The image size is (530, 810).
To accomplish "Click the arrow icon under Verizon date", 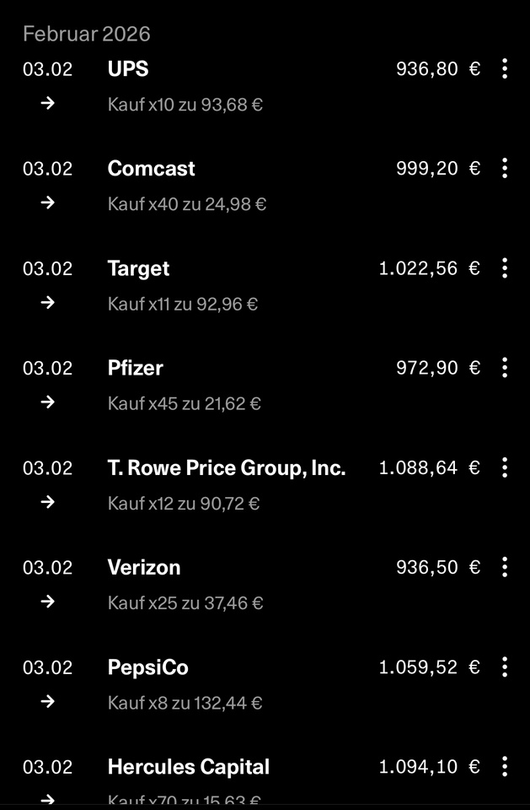I will 48,602.
